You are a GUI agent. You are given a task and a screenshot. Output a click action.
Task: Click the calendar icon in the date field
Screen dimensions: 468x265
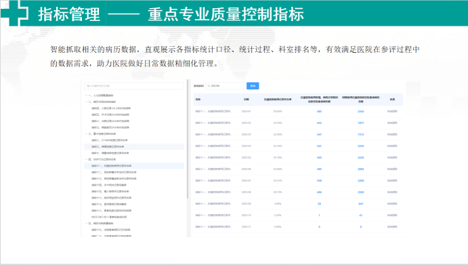pyautogui.click(x=209, y=86)
